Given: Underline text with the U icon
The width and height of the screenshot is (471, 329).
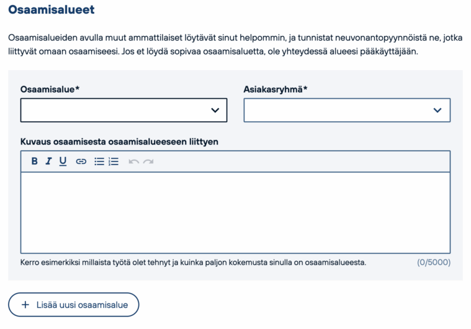Looking at the screenshot, I should click(x=63, y=161).
